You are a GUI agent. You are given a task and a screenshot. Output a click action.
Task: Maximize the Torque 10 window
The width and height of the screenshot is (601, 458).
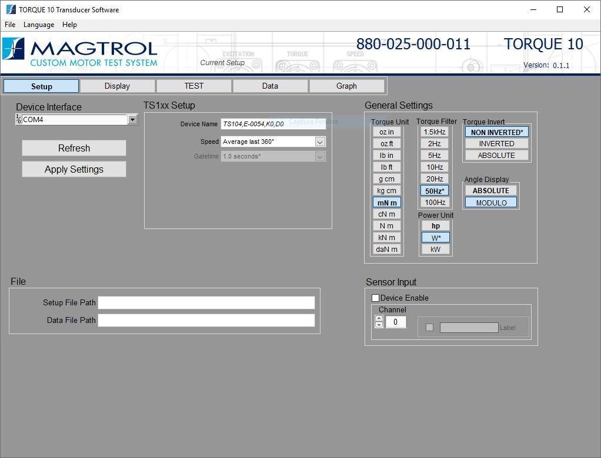[560, 9]
